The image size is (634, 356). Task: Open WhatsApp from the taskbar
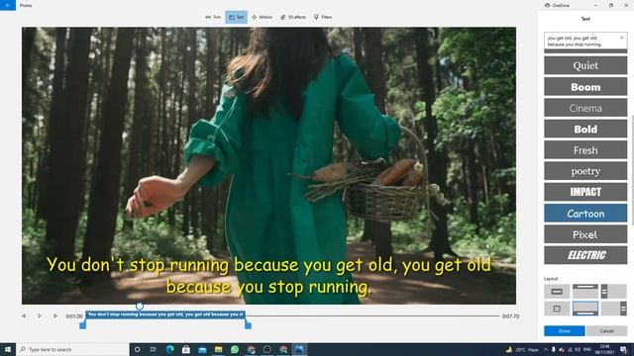(x=235, y=349)
